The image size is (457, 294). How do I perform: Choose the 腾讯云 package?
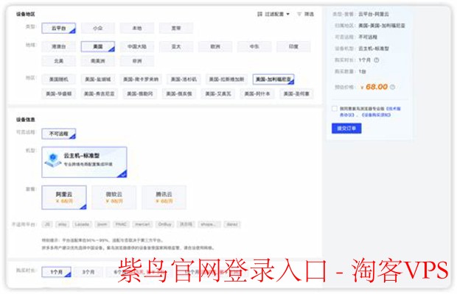[164, 197]
